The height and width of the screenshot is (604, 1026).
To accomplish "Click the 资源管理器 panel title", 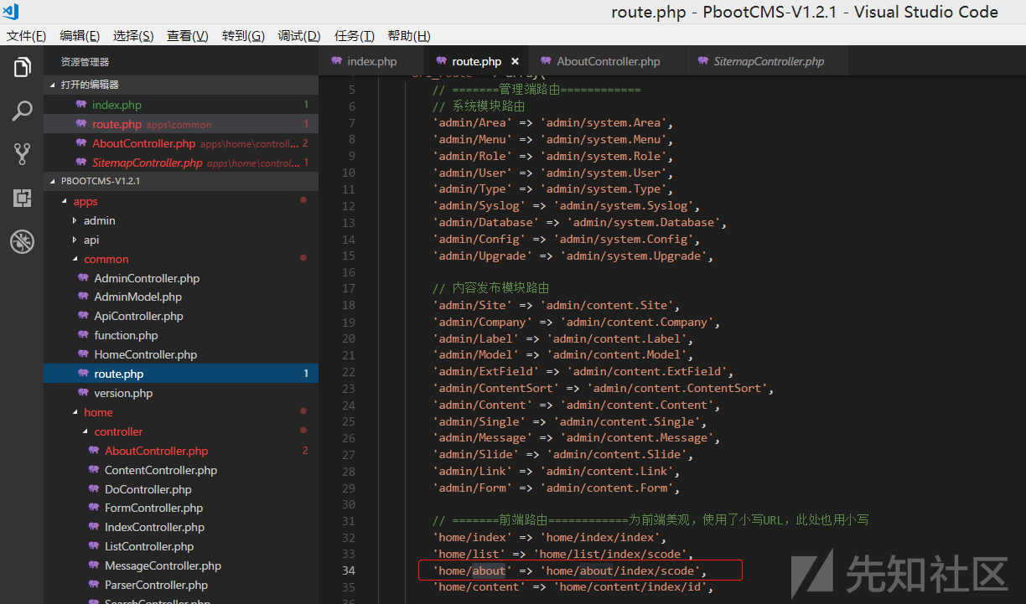I will (x=85, y=62).
